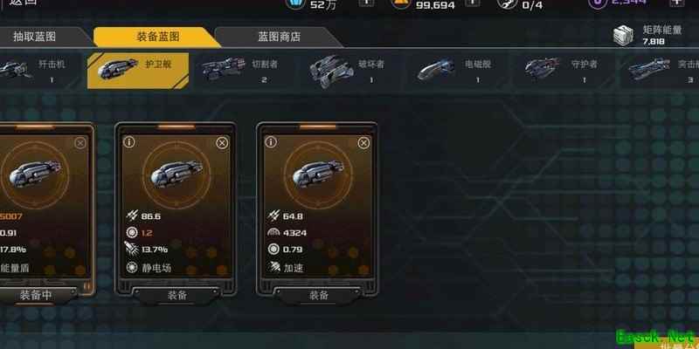This screenshot has height=349, width=699.
Task: Switch to the 蓝图商店 tab
Action: [279, 37]
